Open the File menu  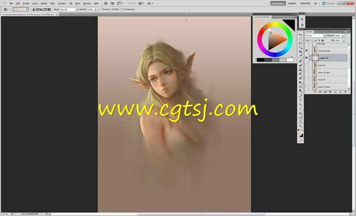click(x=11, y=4)
